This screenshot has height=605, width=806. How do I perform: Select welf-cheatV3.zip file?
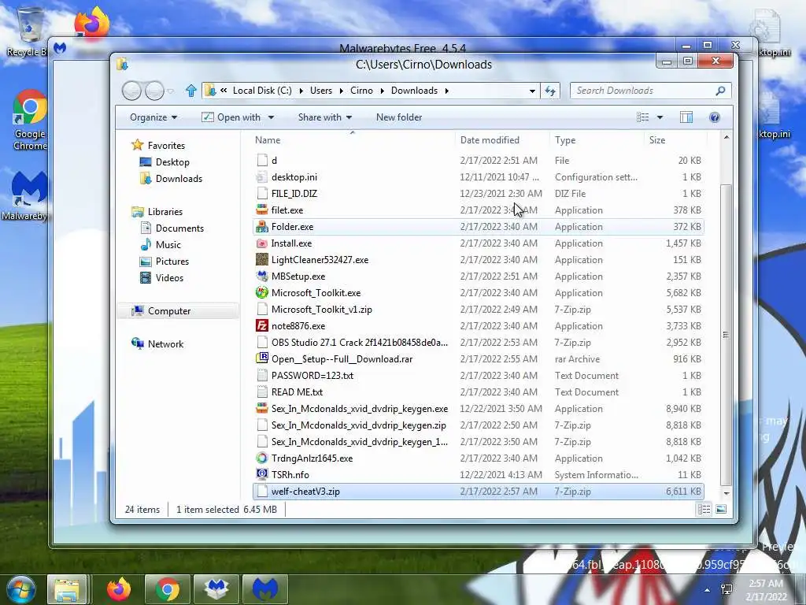[x=478, y=492]
